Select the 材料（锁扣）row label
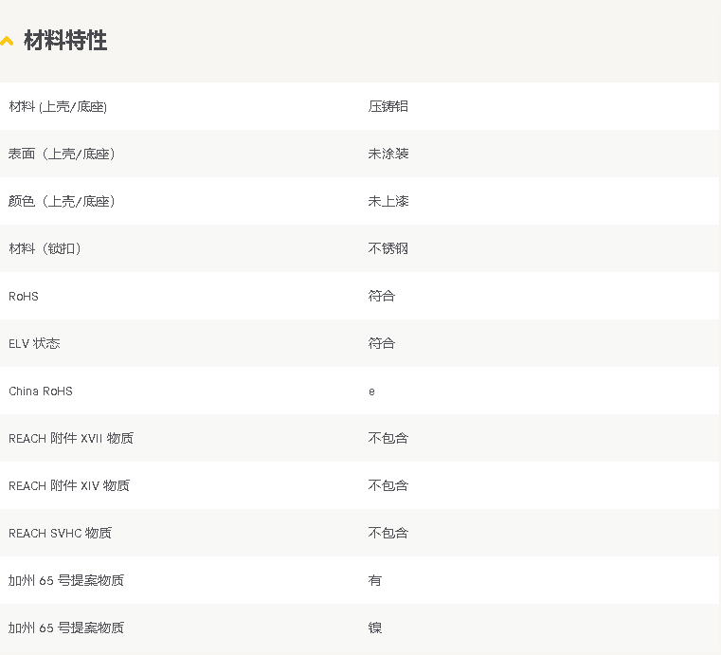This screenshot has height=655, width=721. [x=45, y=248]
